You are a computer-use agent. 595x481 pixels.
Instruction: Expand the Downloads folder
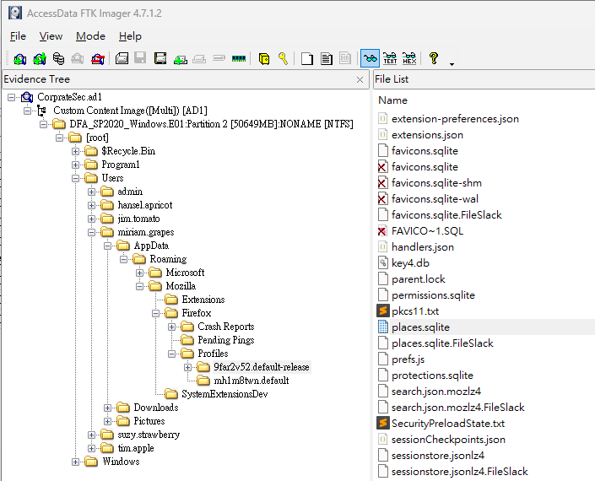click(x=107, y=408)
